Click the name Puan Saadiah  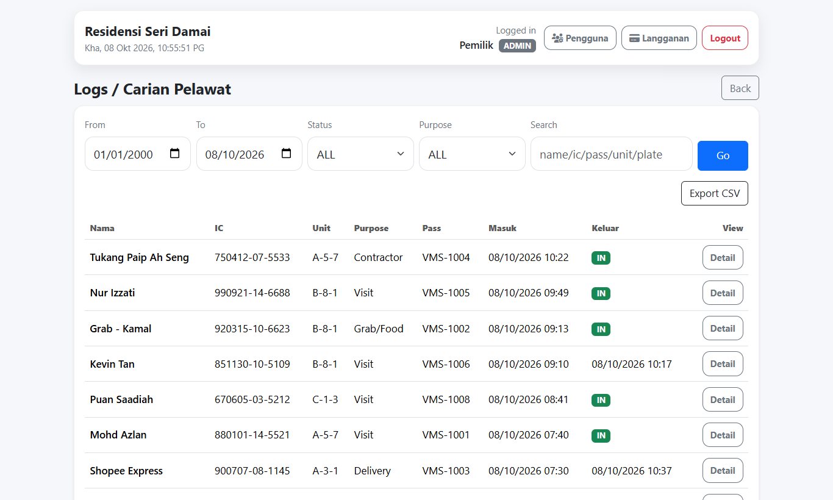(121, 399)
